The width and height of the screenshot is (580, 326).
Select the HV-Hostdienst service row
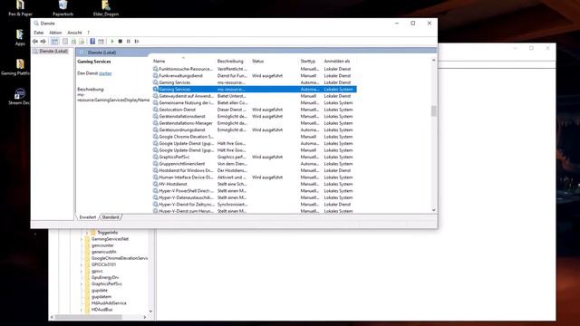pyautogui.click(x=255, y=184)
